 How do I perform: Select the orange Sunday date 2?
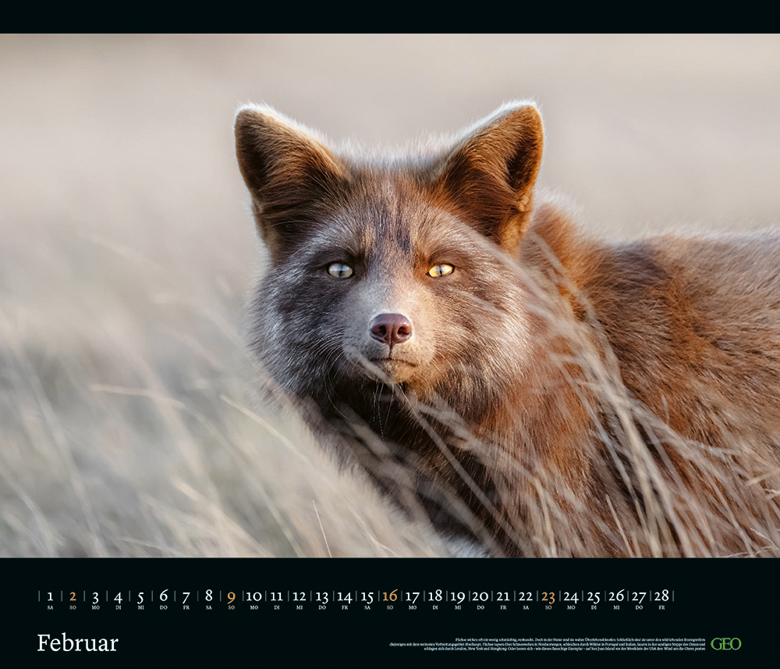click(x=73, y=596)
